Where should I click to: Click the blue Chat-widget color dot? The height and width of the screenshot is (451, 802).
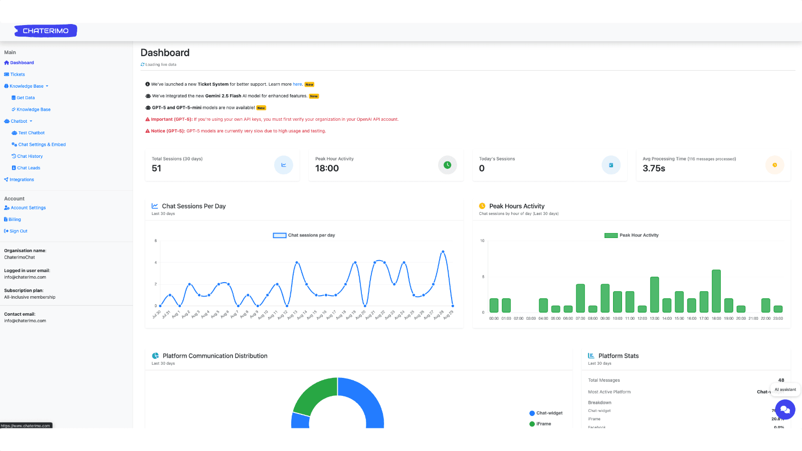click(x=531, y=413)
